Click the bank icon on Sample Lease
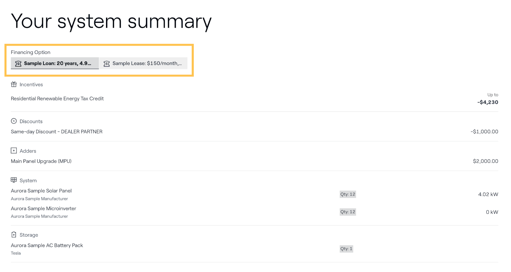This screenshot has width=511, height=272. click(x=107, y=64)
